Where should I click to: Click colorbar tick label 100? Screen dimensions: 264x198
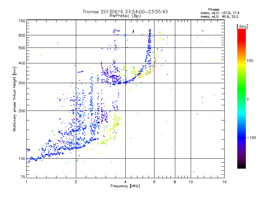pos(250,61)
